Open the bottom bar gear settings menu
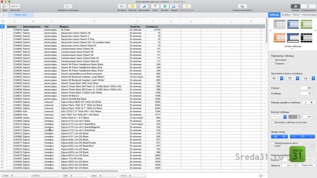The image size is (317, 178). (x=262, y=176)
